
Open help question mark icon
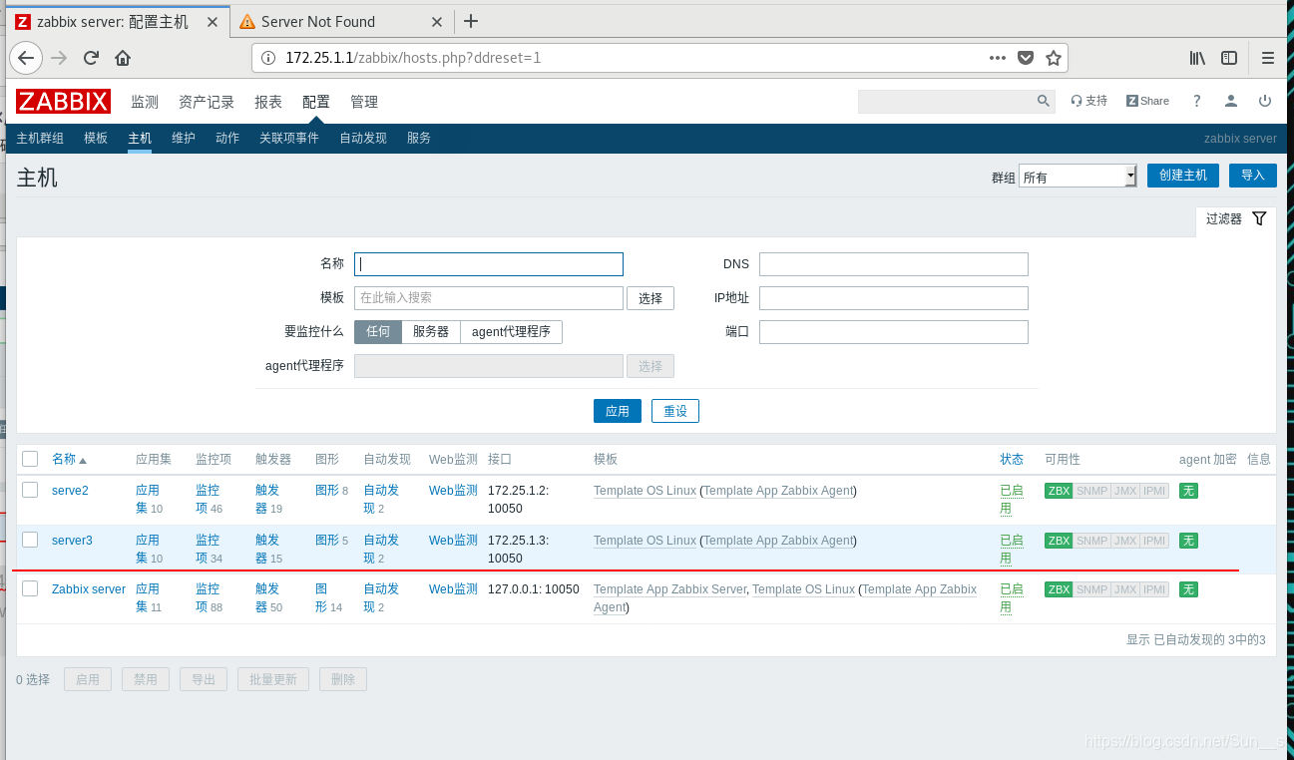pyautogui.click(x=1197, y=101)
